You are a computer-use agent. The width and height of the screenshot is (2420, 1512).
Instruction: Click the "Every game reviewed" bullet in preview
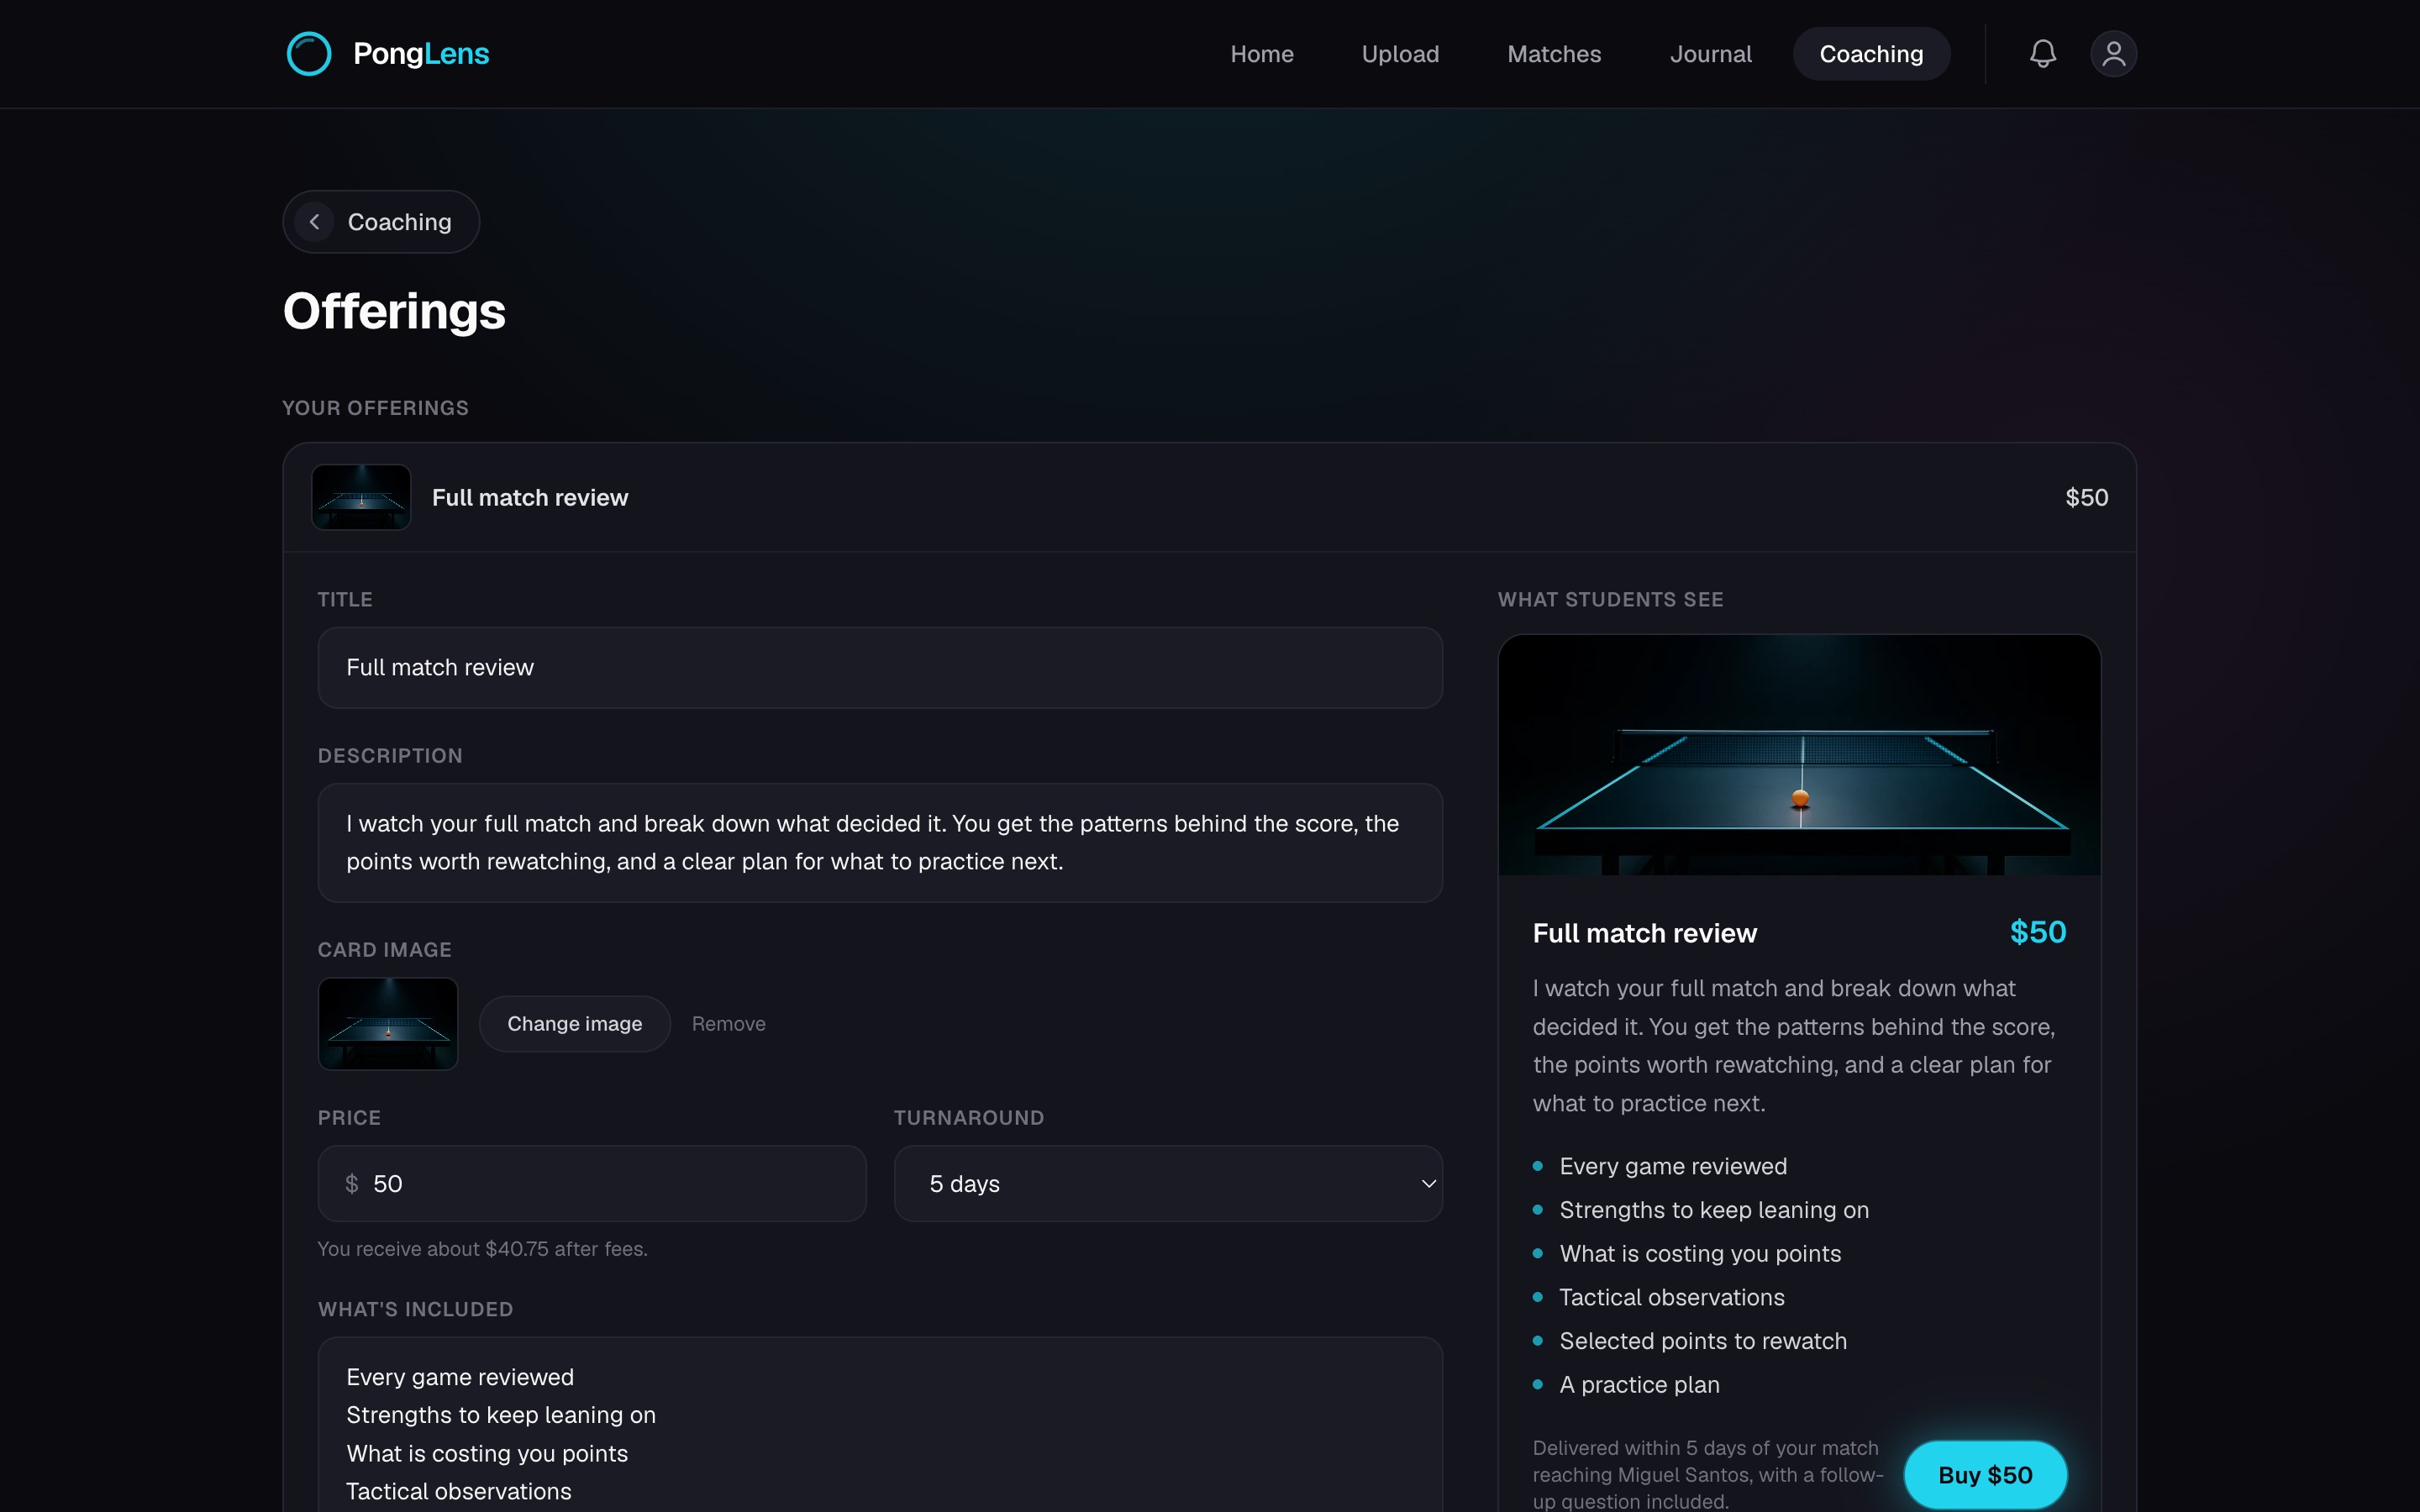[x=1672, y=1167]
